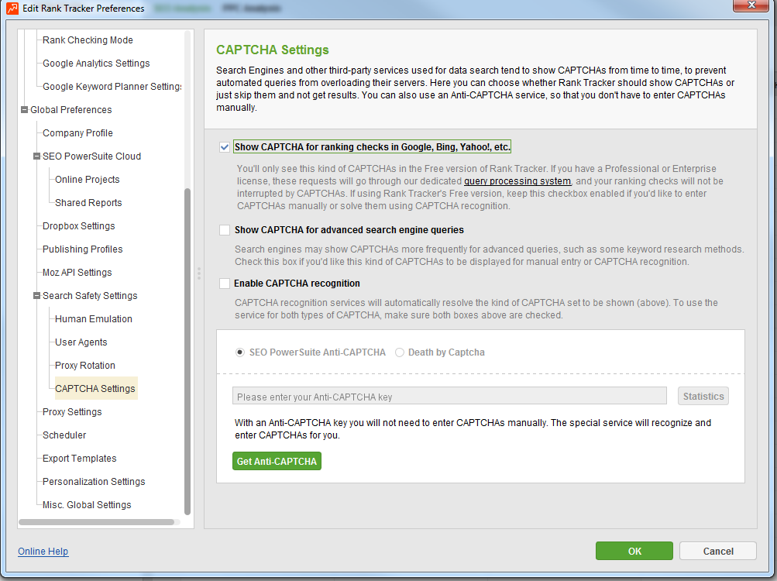Select Human Emulation settings
Image resolution: width=777 pixels, height=581 pixels.
[x=94, y=318]
